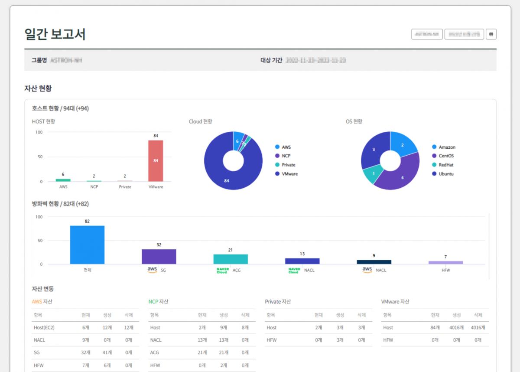Toggle VMware legend dot in Cloud 현황
This screenshot has width=520, height=372.
pos(276,174)
